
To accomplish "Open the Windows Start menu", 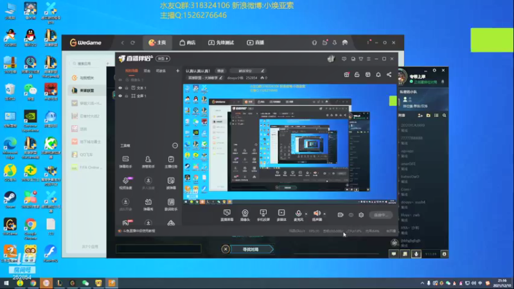I will (6, 283).
